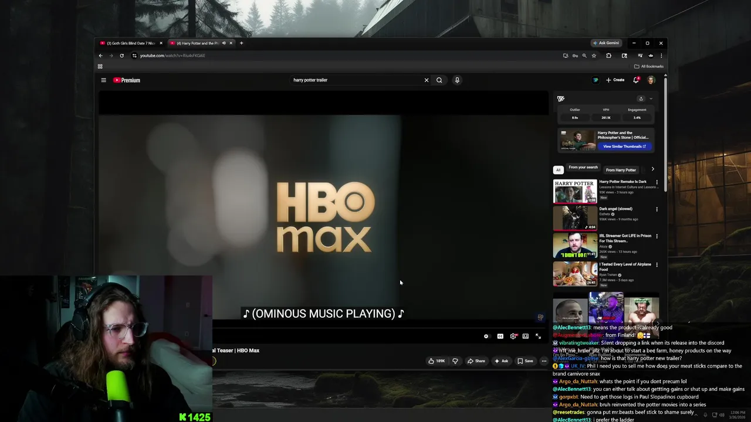Share the video with Share button
Viewport: 751px width, 422px height.
click(476, 361)
